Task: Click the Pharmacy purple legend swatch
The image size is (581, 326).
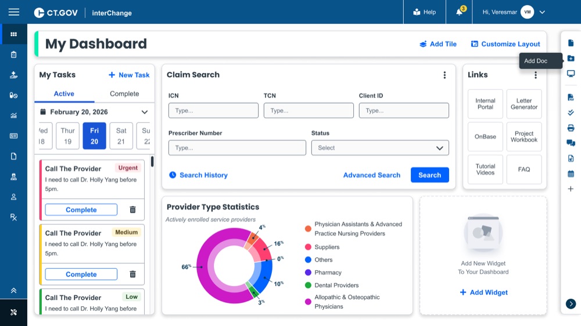Action: tap(308, 273)
